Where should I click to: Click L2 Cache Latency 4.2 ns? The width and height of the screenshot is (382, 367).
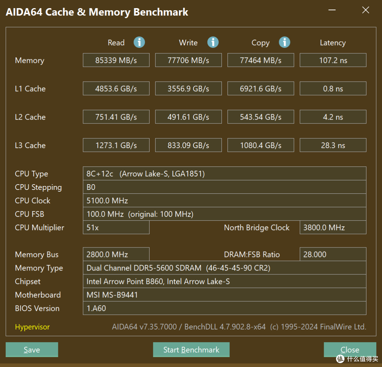[x=333, y=117]
